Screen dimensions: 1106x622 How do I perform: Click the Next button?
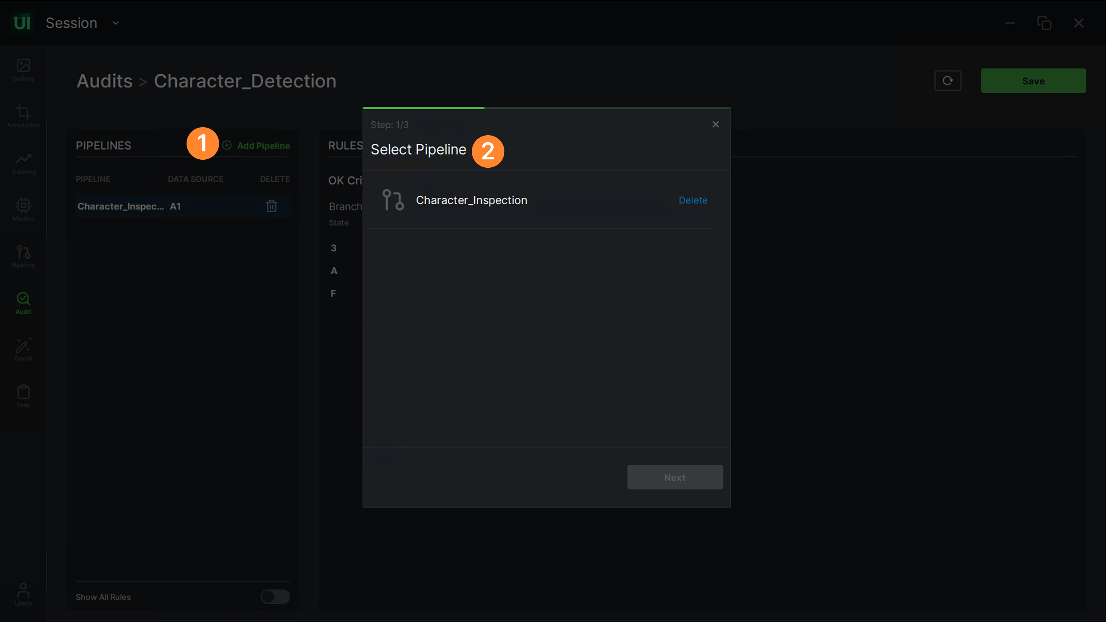(674, 477)
